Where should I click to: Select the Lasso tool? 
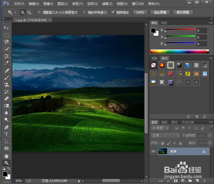pyautogui.click(x=6, y=42)
